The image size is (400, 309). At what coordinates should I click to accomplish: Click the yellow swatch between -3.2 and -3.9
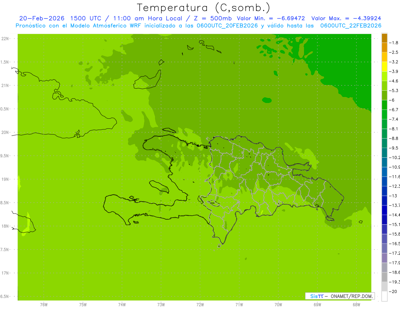point(384,67)
